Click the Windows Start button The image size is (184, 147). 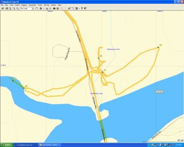7,145
